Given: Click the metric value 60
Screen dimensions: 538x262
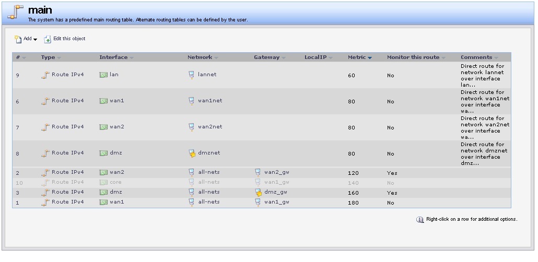Looking at the screenshot, I should point(352,76).
